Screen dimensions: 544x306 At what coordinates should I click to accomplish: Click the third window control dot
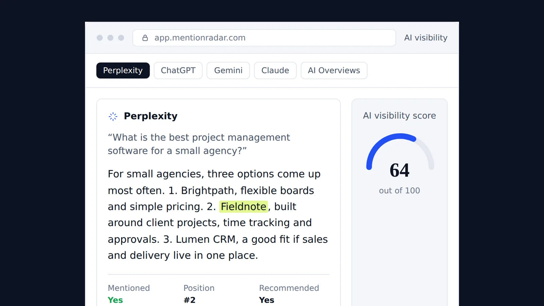[x=121, y=38]
